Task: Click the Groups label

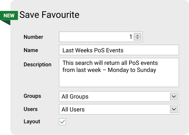Action: [x=32, y=96]
